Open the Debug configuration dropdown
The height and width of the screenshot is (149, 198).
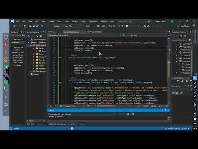[x=58, y=26]
